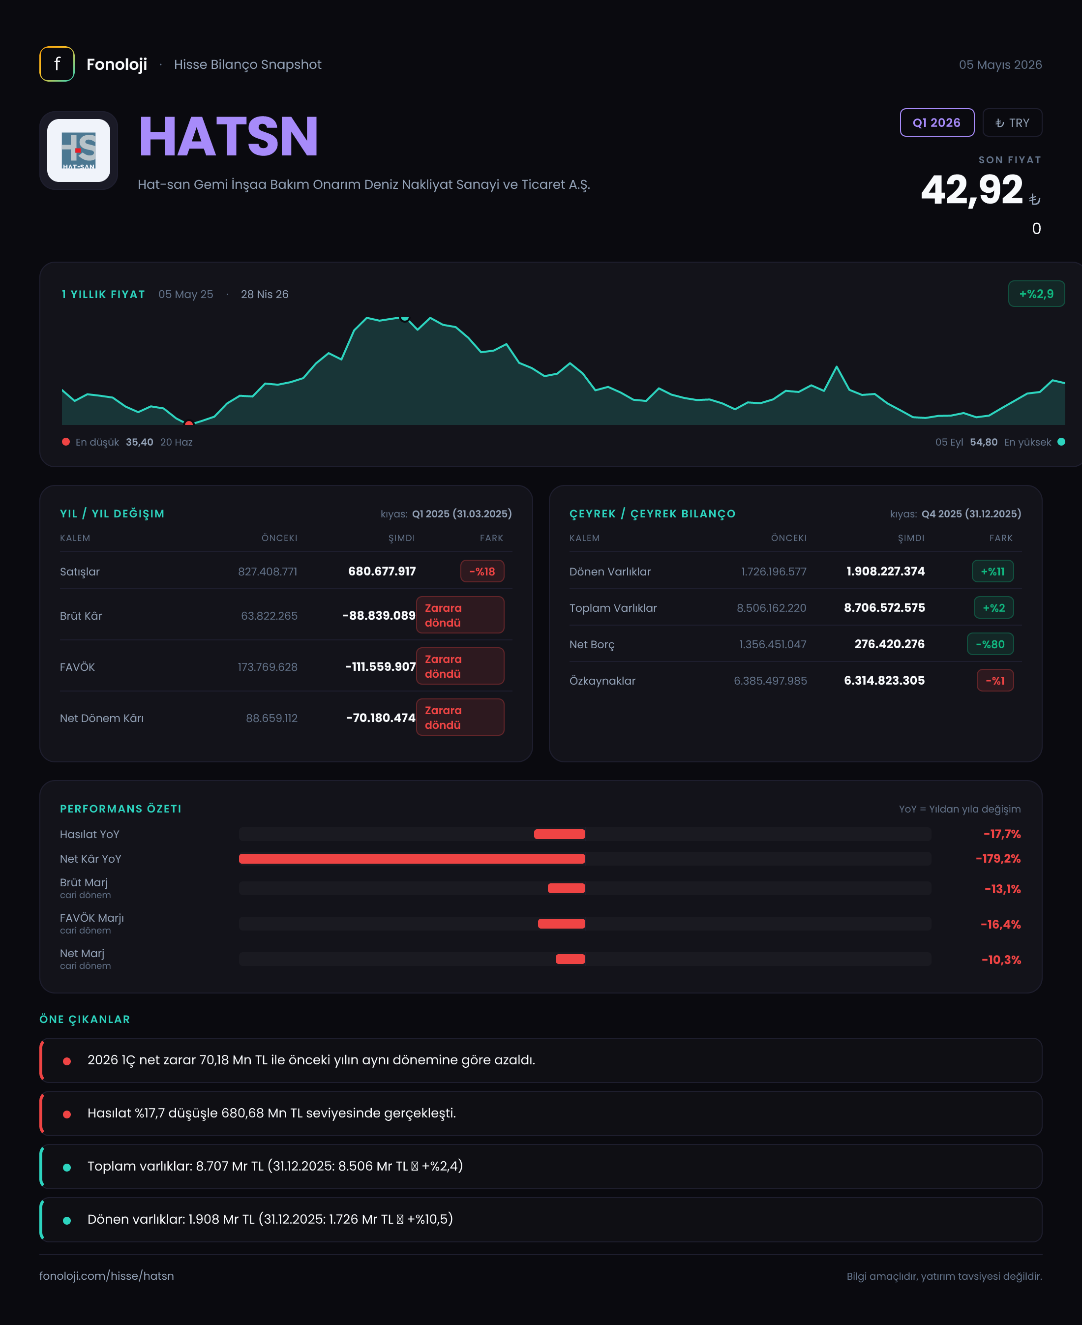The image size is (1082, 1325).
Task: Click the PERFORMANS ÖZETI section header
Action: (120, 809)
